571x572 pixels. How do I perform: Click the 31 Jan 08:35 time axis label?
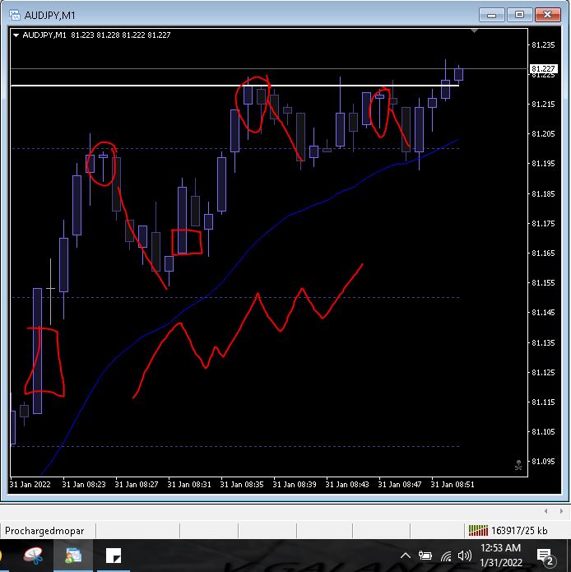(x=242, y=485)
